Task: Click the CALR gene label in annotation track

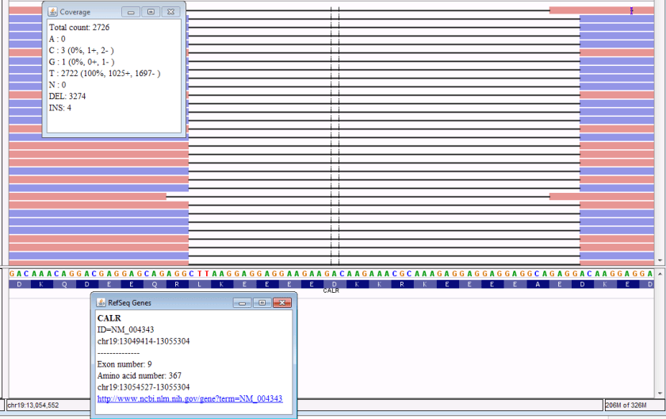Action: click(x=331, y=291)
